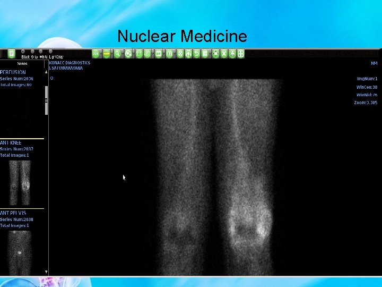This screenshot has height=287, width=382.
Task: Click the 'ImgNum:1' overlay text
Action: tap(367, 79)
